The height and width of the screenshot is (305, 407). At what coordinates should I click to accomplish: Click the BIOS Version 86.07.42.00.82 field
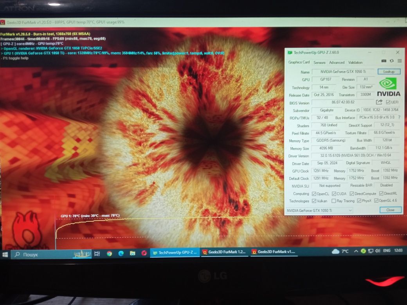click(343, 102)
